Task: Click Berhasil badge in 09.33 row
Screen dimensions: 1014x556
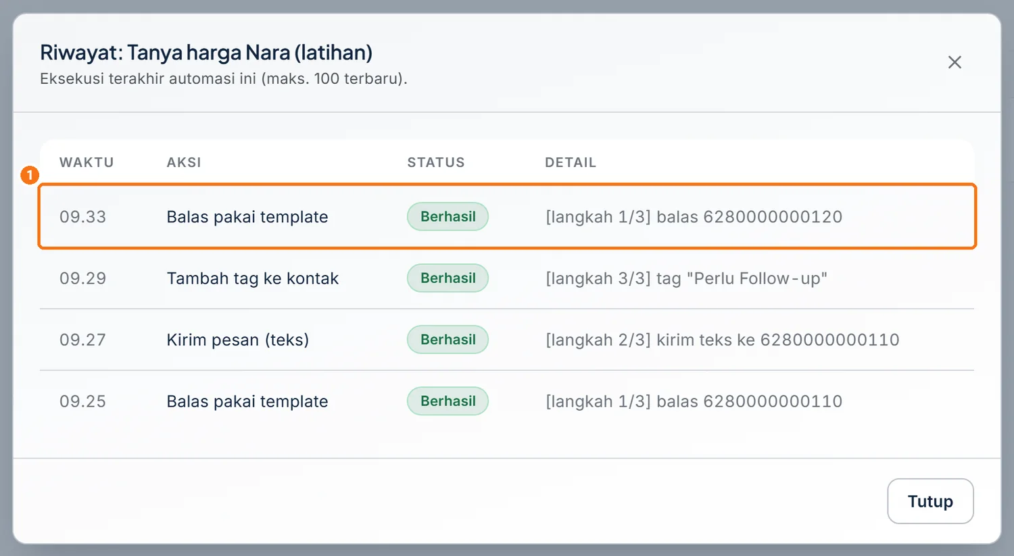Action: (x=448, y=216)
